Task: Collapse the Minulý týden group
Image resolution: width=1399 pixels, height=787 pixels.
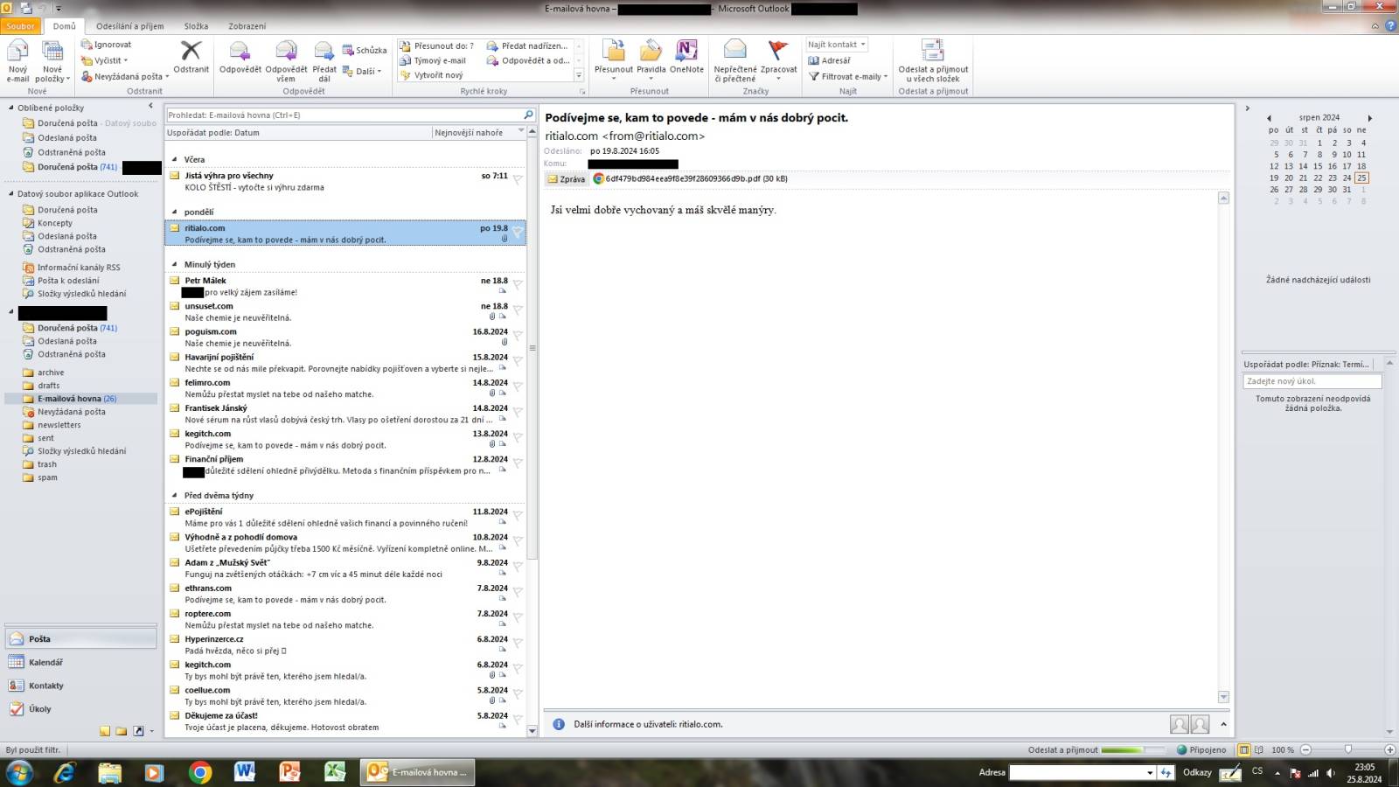Action: point(175,264)
